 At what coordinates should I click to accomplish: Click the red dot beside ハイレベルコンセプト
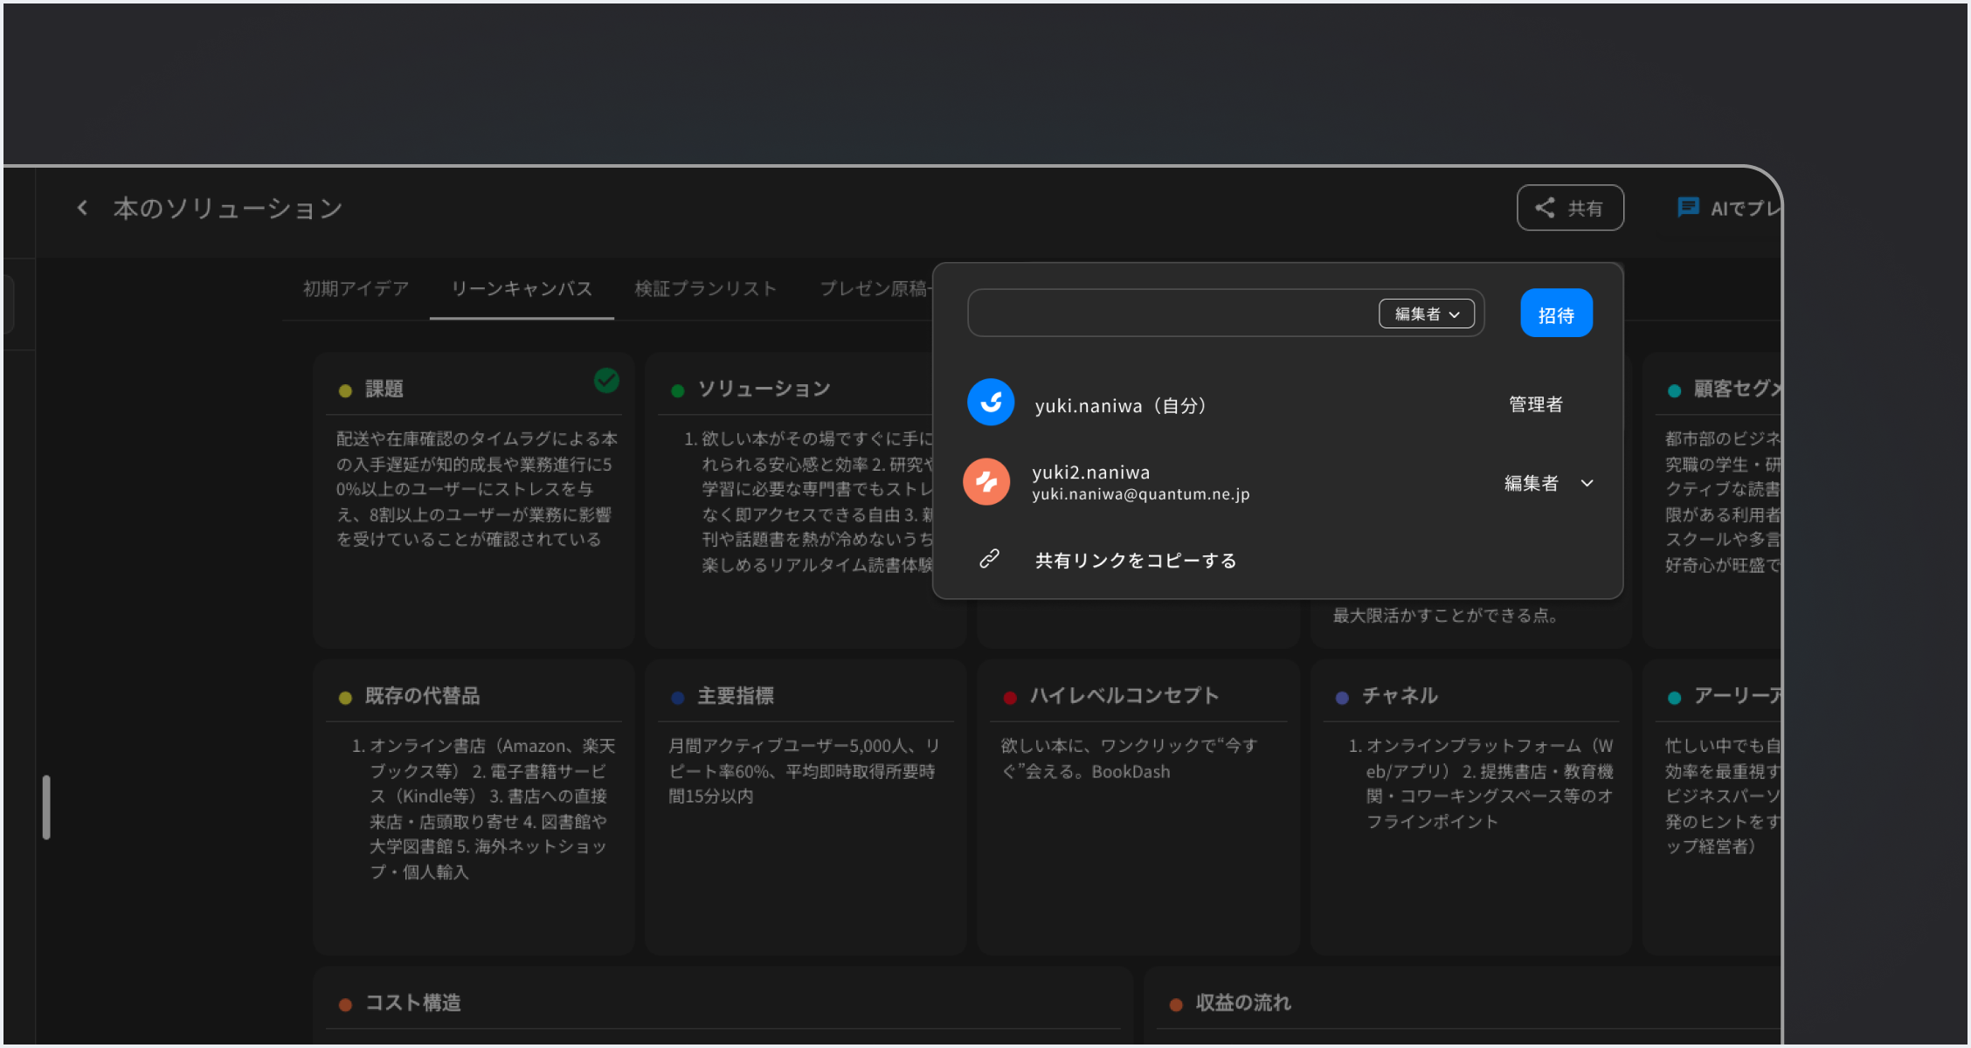pos(1010,697)
